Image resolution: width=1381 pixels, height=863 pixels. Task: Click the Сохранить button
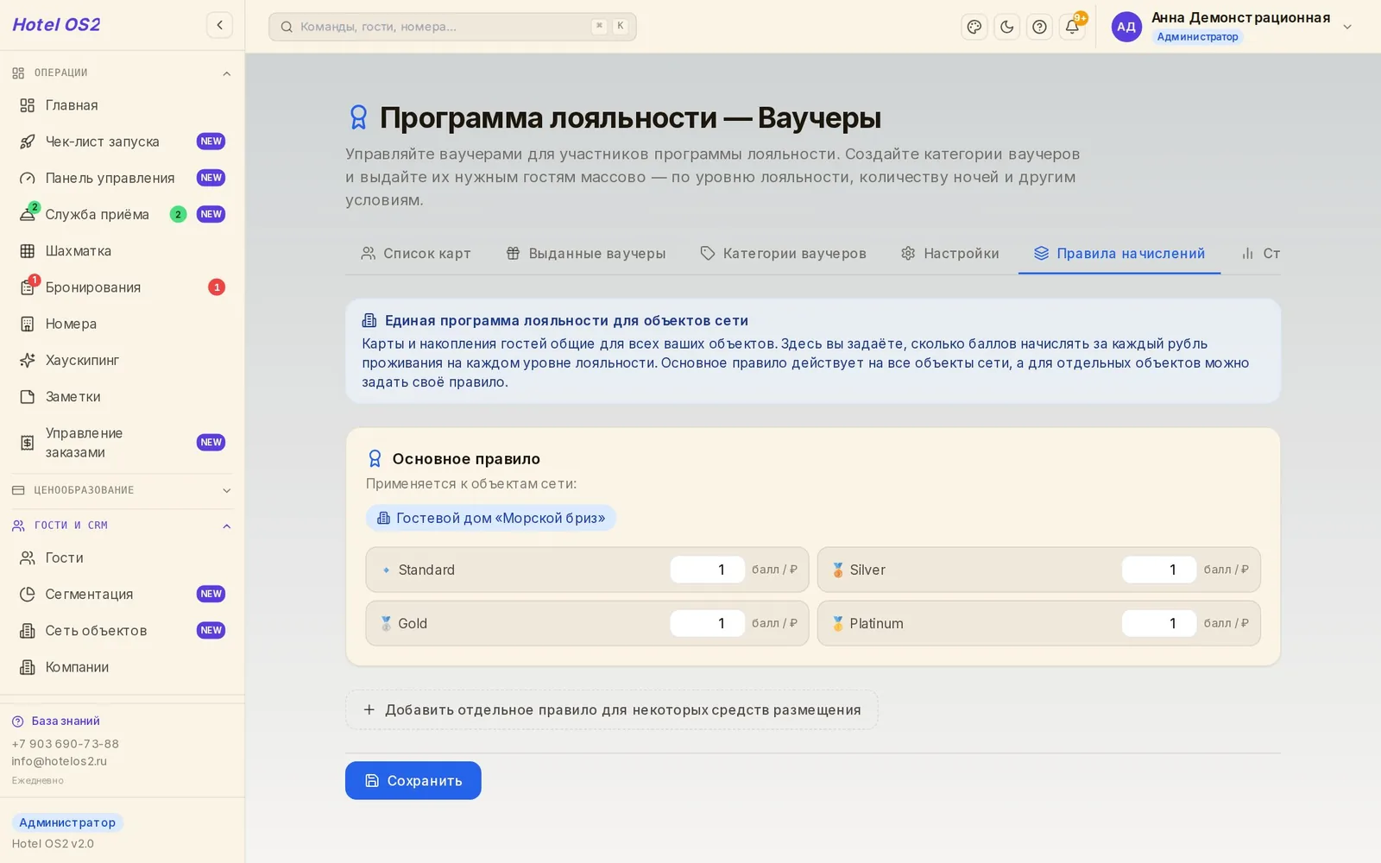click(x=413, y=780)
